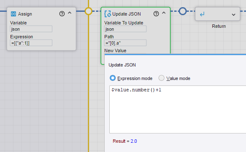Click the Return label
The height and width of the screenshot is (152, 246).
point(219,26)
